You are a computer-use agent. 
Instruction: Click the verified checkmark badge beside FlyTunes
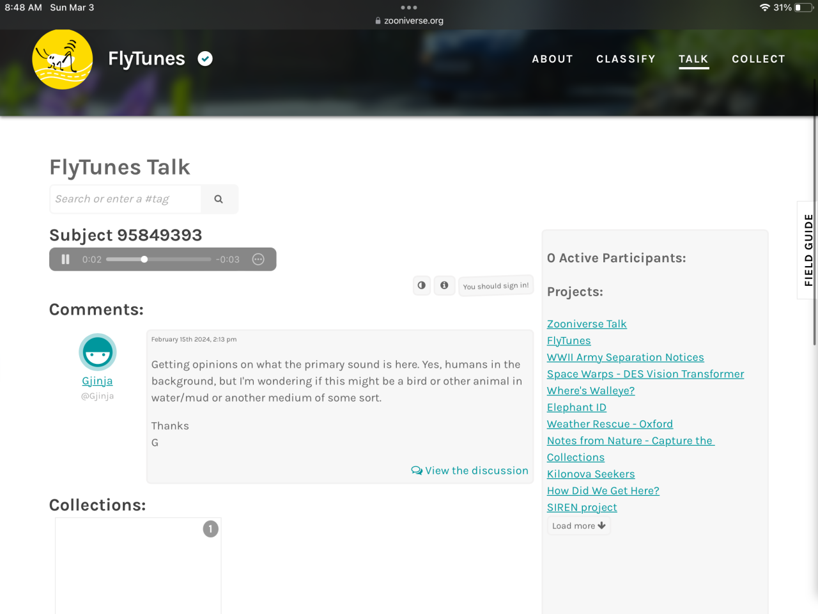point(205,59)
